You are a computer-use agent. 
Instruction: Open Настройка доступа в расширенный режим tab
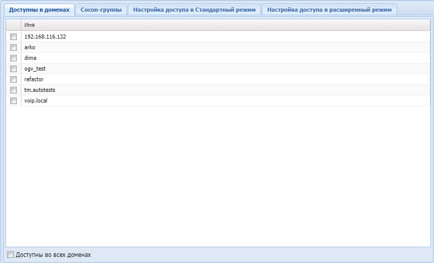(x=329, y=10)
